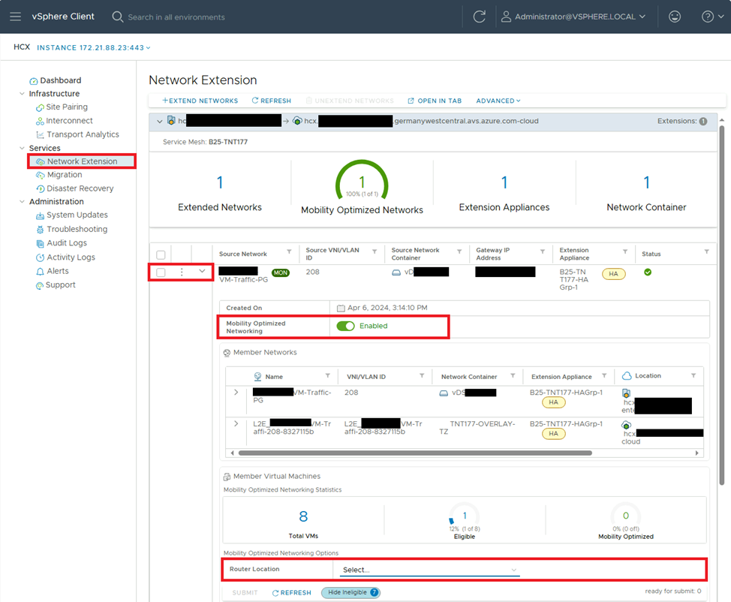Filter Member Networks Name column
The image size is (731, 602).
[x=328, y=376]
